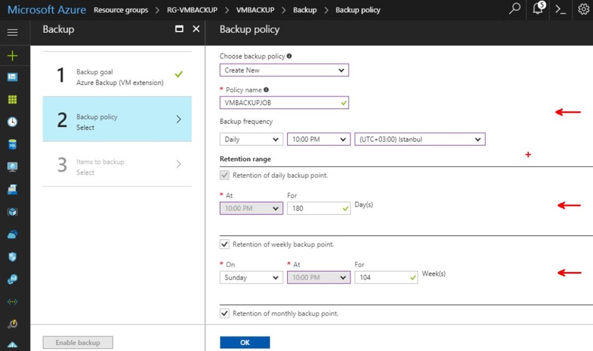Image resolution: width=593 pixels, height=351 pixels.
Task: Go to Resource groups breadcrumb
Action: [x=121, y=10]
